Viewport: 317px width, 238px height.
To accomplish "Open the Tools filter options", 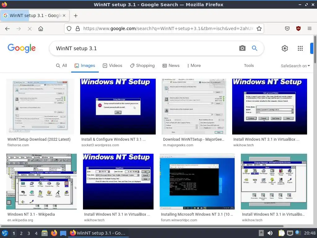I will (x=249, y=66).
